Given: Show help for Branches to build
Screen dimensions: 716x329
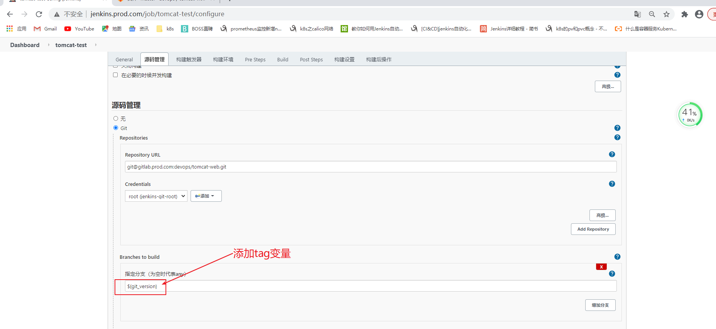Looking at the screenshot, I should tap(617, 256).
